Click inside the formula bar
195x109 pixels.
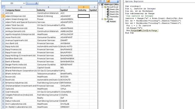pyautogui.click(x=68, y=3)
